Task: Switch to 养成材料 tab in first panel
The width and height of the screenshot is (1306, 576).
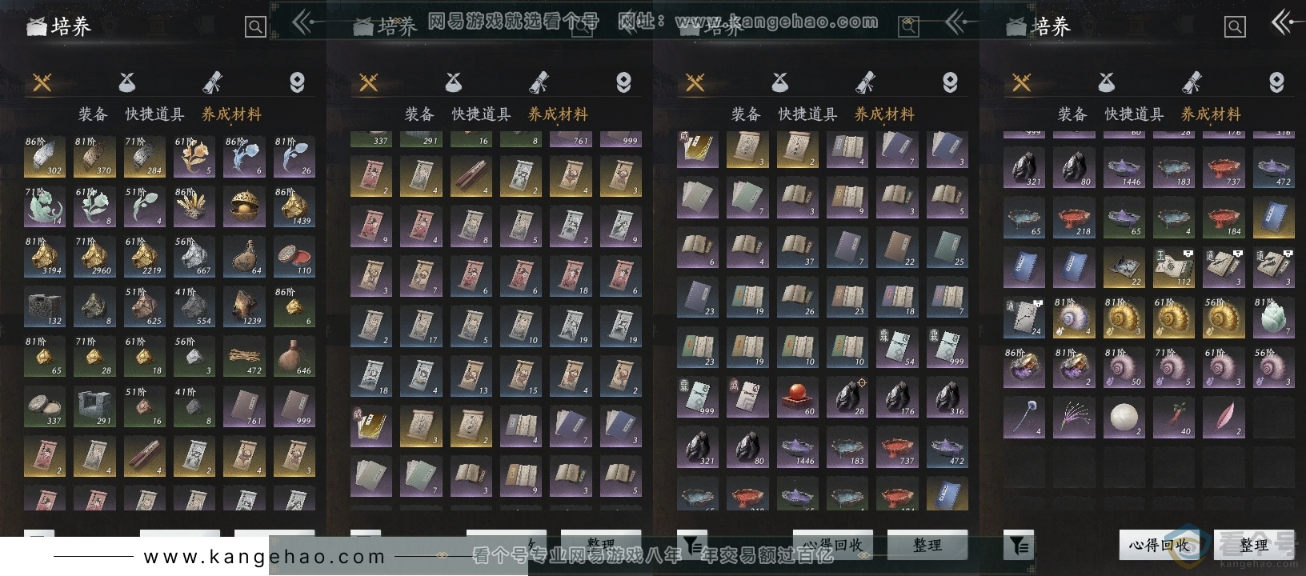Action: tap(231, 114)
